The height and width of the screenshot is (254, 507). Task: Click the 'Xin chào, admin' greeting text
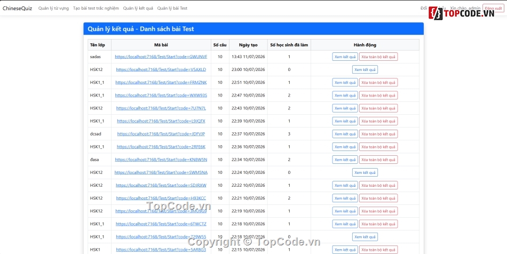coord(465,8)
